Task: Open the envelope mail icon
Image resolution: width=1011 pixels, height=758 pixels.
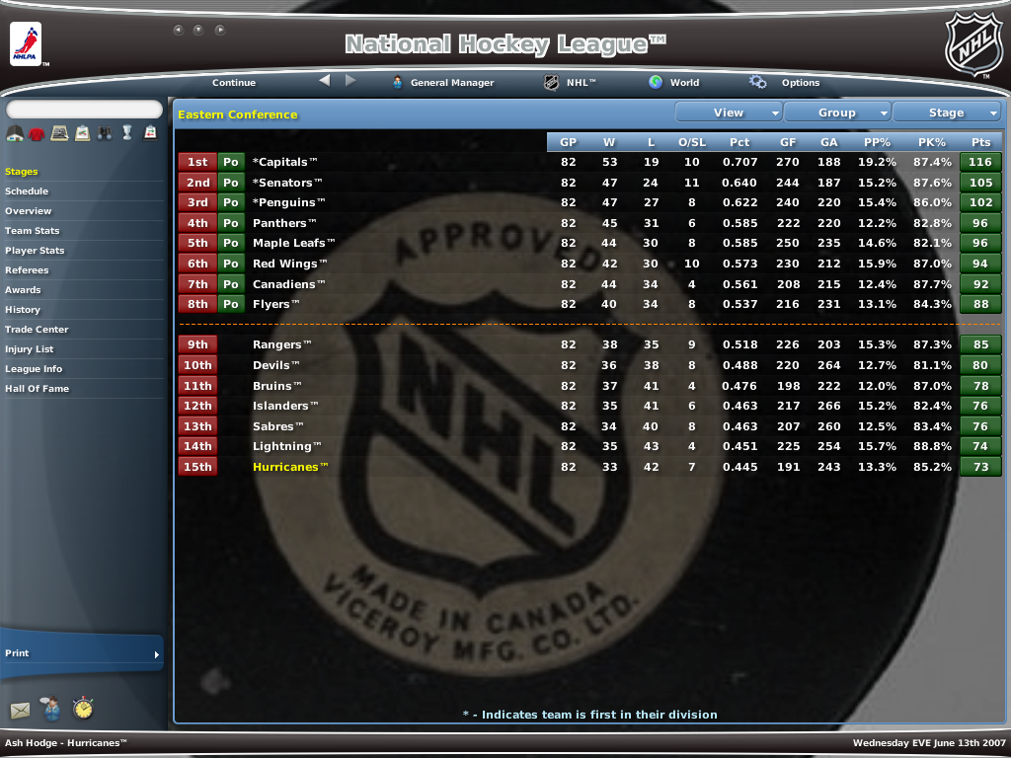Action: click(20, 711)
